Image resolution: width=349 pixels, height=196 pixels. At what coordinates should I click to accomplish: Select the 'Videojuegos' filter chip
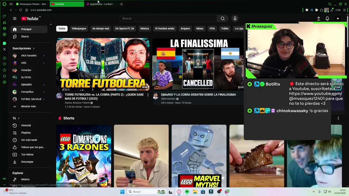[79, 29]
